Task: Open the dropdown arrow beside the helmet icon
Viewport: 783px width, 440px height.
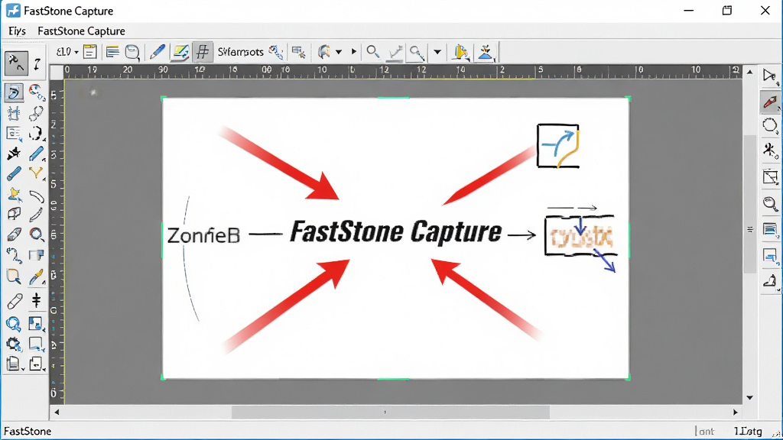Action: point(339,52)
